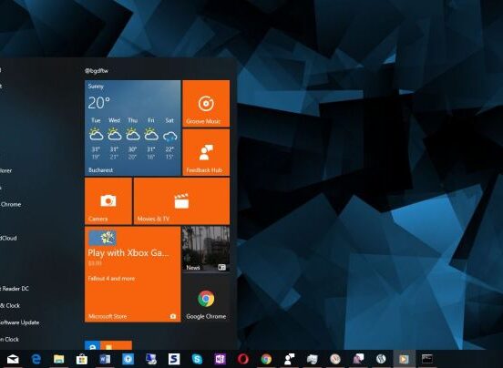This screenshot has width=503, height=368.
Task: Open the Camera tile
Action: coord(108,201)
